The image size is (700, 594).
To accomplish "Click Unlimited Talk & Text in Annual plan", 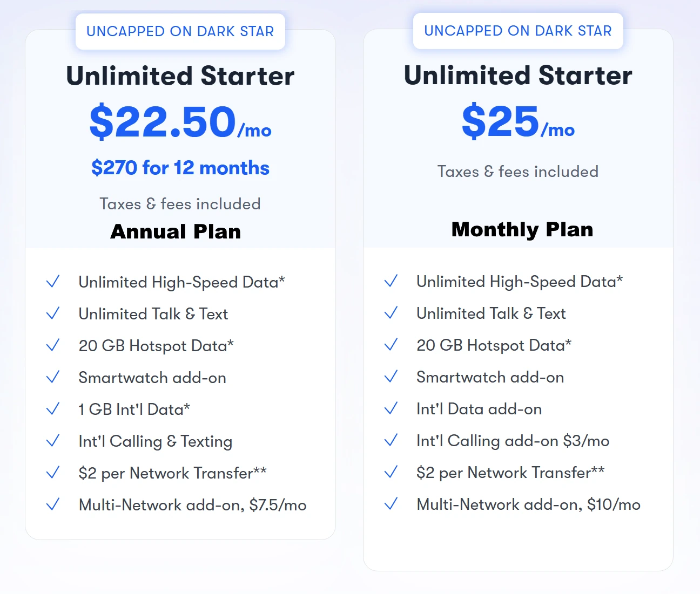I will (153, 314).
